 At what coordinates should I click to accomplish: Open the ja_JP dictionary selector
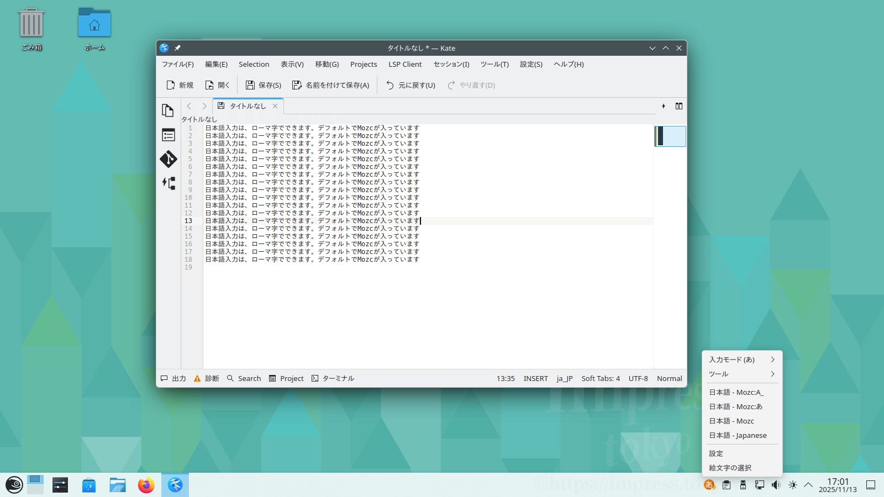(565, 378)
